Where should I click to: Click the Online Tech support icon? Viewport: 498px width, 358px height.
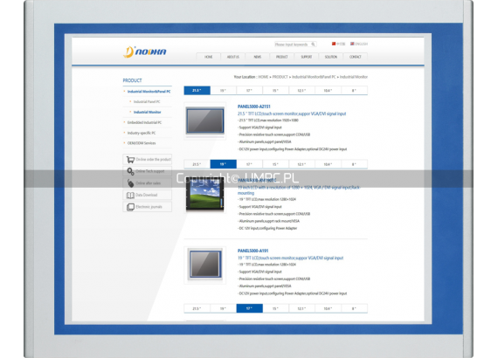130,171
